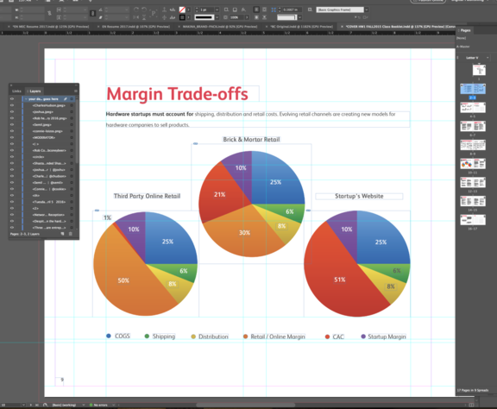Toggle eye icon for joshua.jpeg item
Screen dimensions: 497x409
[12, 111]
